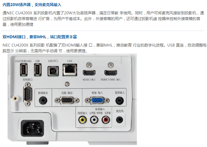Click the USB (无线LAN) port
Screen dimensions: 207x147
click(24, 70)
